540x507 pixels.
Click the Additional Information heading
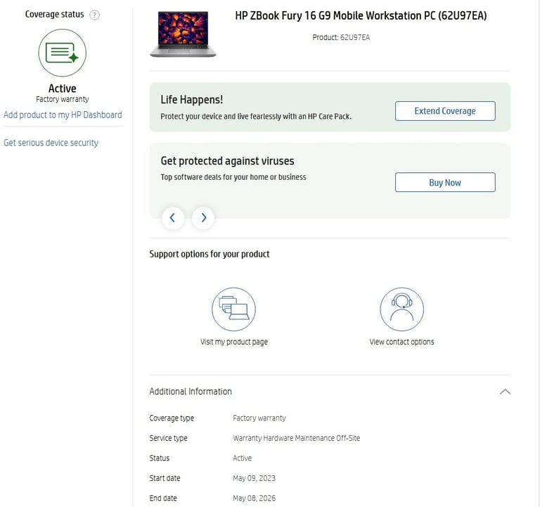pos(191,392)
